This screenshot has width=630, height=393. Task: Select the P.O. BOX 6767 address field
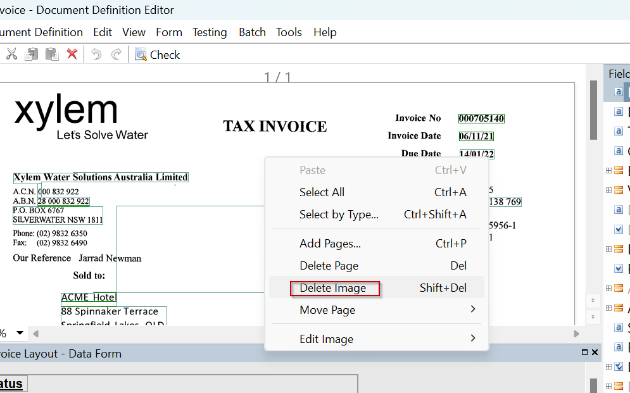coord(58,215)
